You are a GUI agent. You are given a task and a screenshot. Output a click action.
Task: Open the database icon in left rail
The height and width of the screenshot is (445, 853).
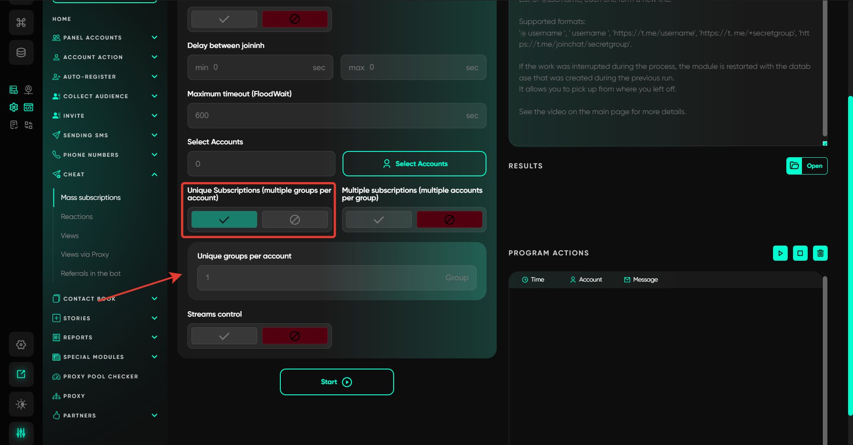(21, 53)
